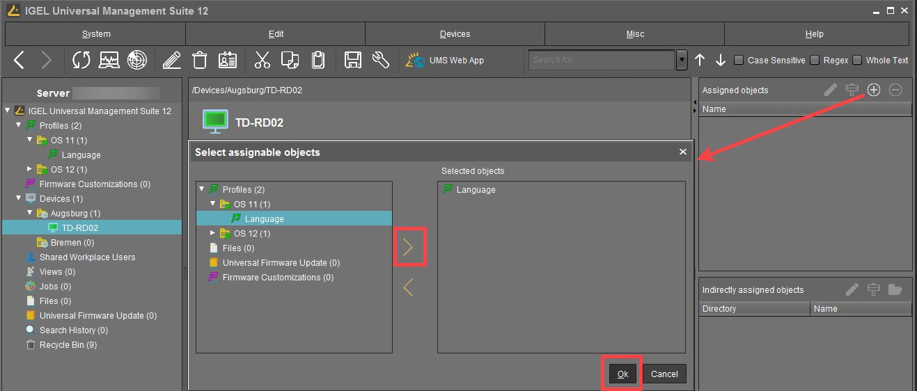Viewport: 917px width, 391px height.
Task: Click the floppy disk Save icon
Action: coord(353,61)
